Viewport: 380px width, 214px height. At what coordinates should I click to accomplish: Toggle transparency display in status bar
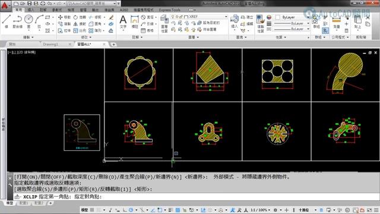178,210
